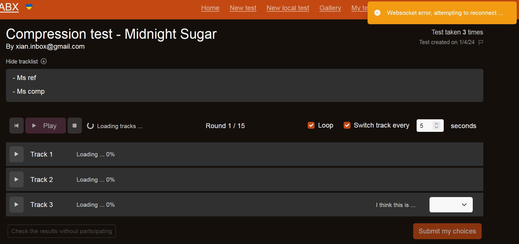The image size is (519, 244).
Task: Start playback of Track 3
Action: [17, 205]
